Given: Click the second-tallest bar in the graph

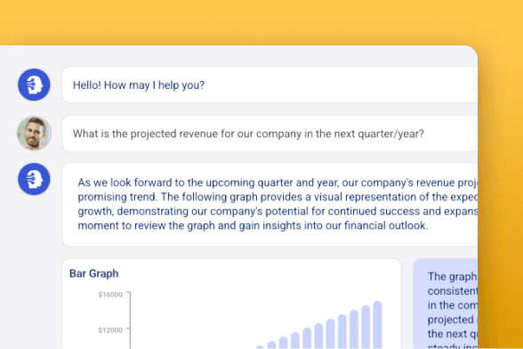Looking at the screenshot, I should click(366, 328).
